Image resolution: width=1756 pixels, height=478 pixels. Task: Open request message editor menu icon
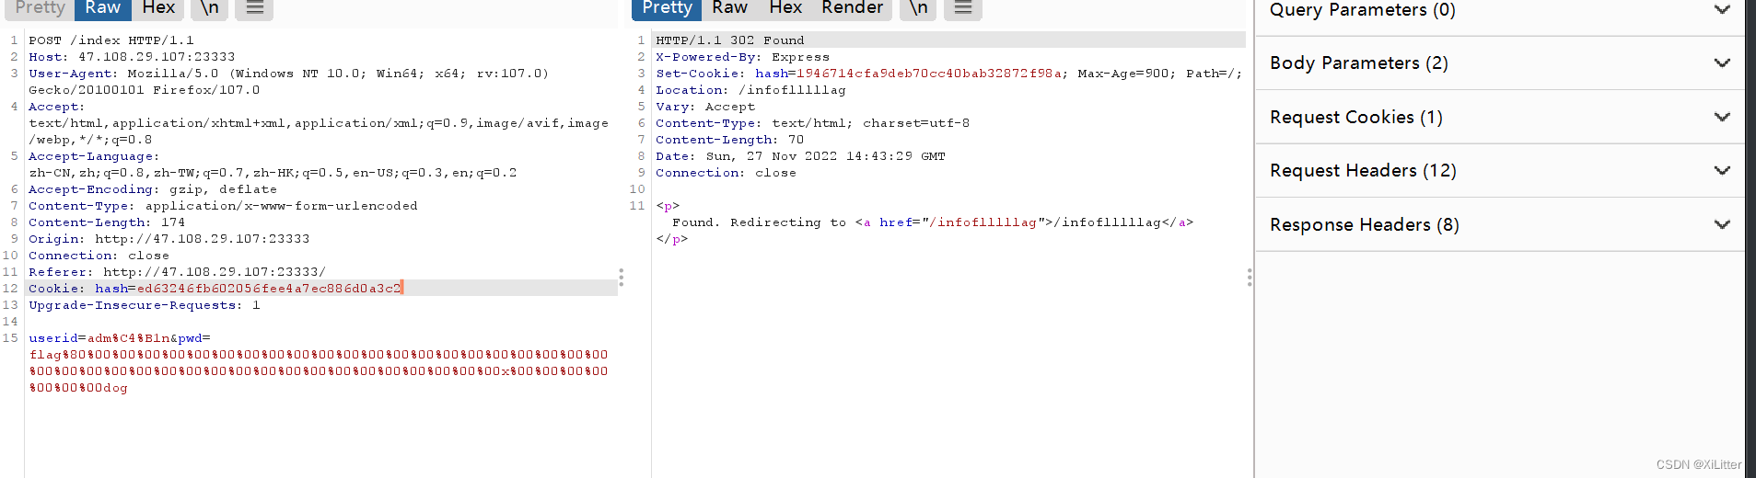tap(254, 8)
